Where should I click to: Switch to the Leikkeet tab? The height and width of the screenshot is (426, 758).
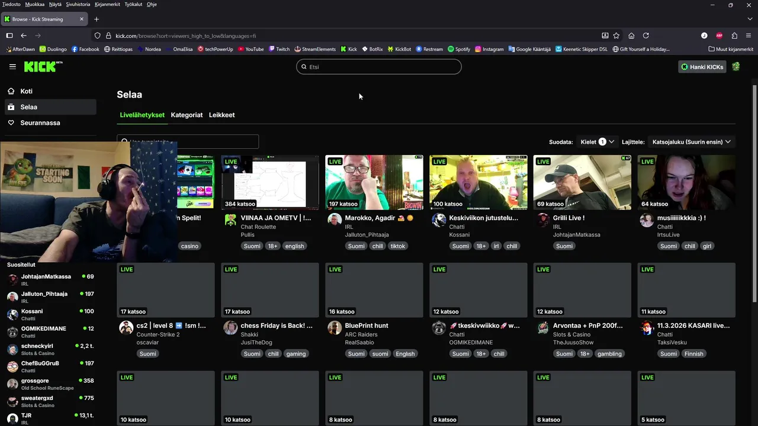point(221,115)
